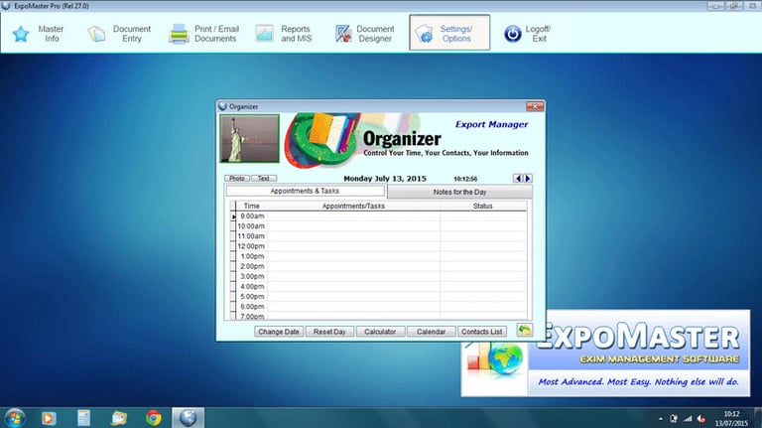Open the file explorer taskbar icon
Image resolution: width=762 pixels, height=428 pixels.
pos(119,418)
